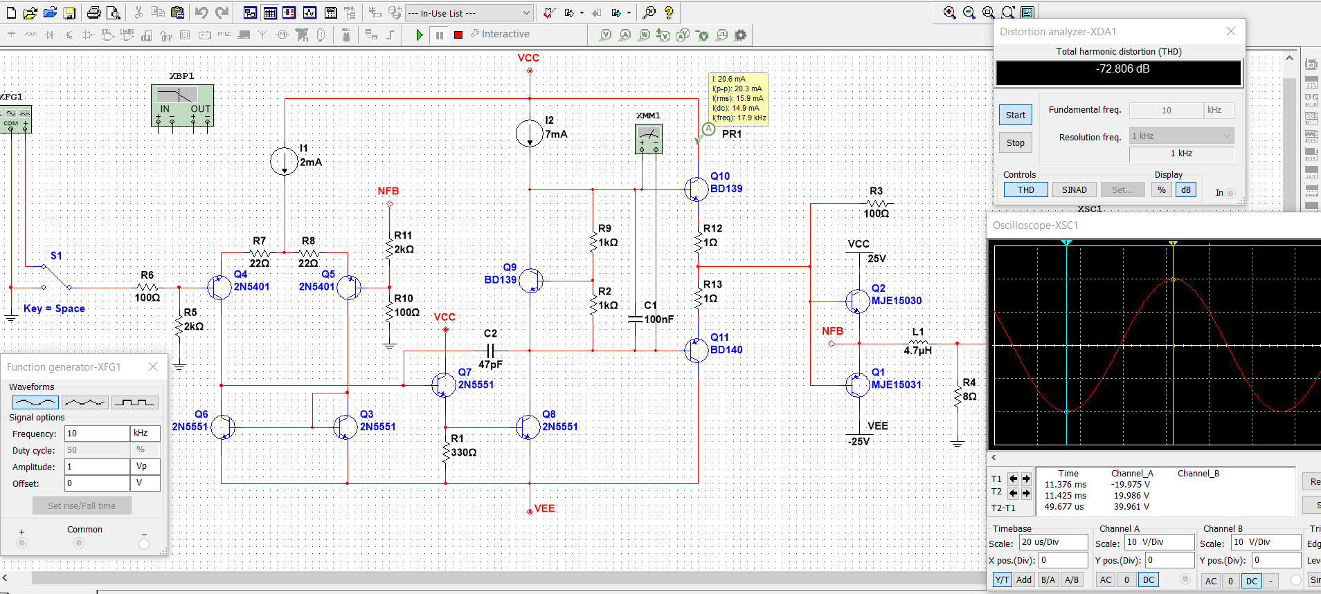Click the Frequency input field showing 10
This screenshot has width=1321, height=594.
97,434
